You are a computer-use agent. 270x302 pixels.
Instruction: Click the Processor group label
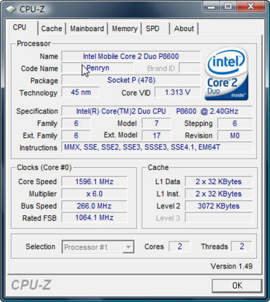(33, 43)
